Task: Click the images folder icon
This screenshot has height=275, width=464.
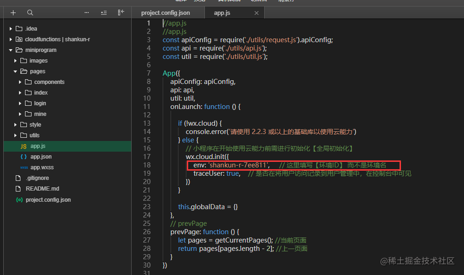Action: [x=24, y=60]
